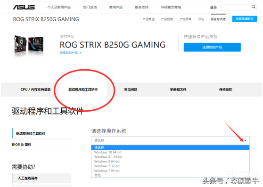
Task: Go to 评论 section
Action: point(201,19)
